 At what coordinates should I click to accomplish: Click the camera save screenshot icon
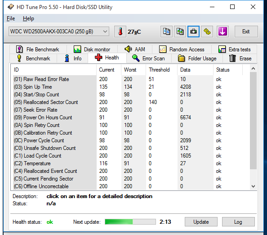193,32
